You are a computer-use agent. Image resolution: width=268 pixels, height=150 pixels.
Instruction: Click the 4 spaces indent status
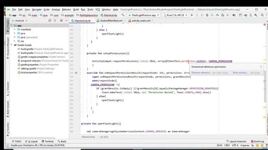tap(245, 145)
